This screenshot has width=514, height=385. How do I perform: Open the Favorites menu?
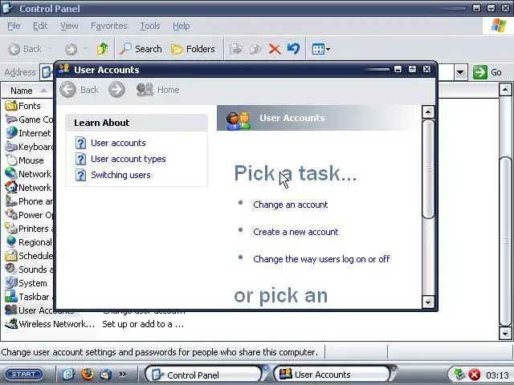click(109, 26)
